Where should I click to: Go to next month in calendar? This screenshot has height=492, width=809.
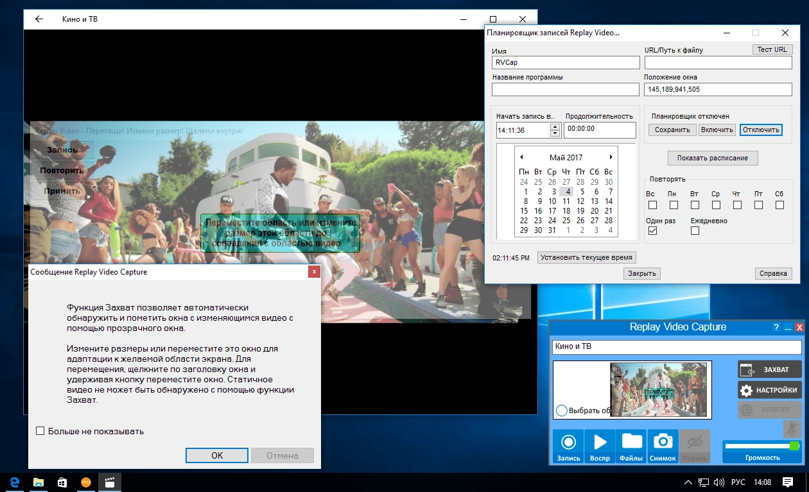(x=611, y=157)
